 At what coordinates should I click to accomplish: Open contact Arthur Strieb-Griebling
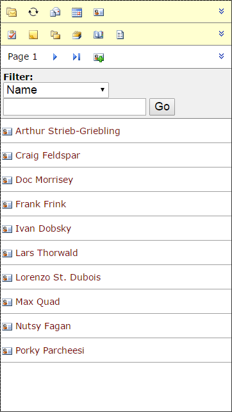coord(68,131)
